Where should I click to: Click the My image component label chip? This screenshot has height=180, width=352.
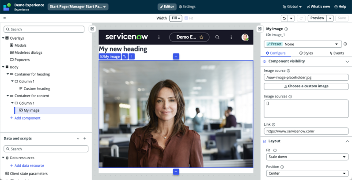[110, 56]
